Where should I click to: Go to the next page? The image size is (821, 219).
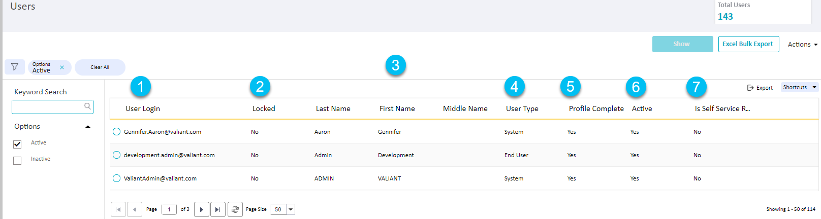[x=202, y=209]
